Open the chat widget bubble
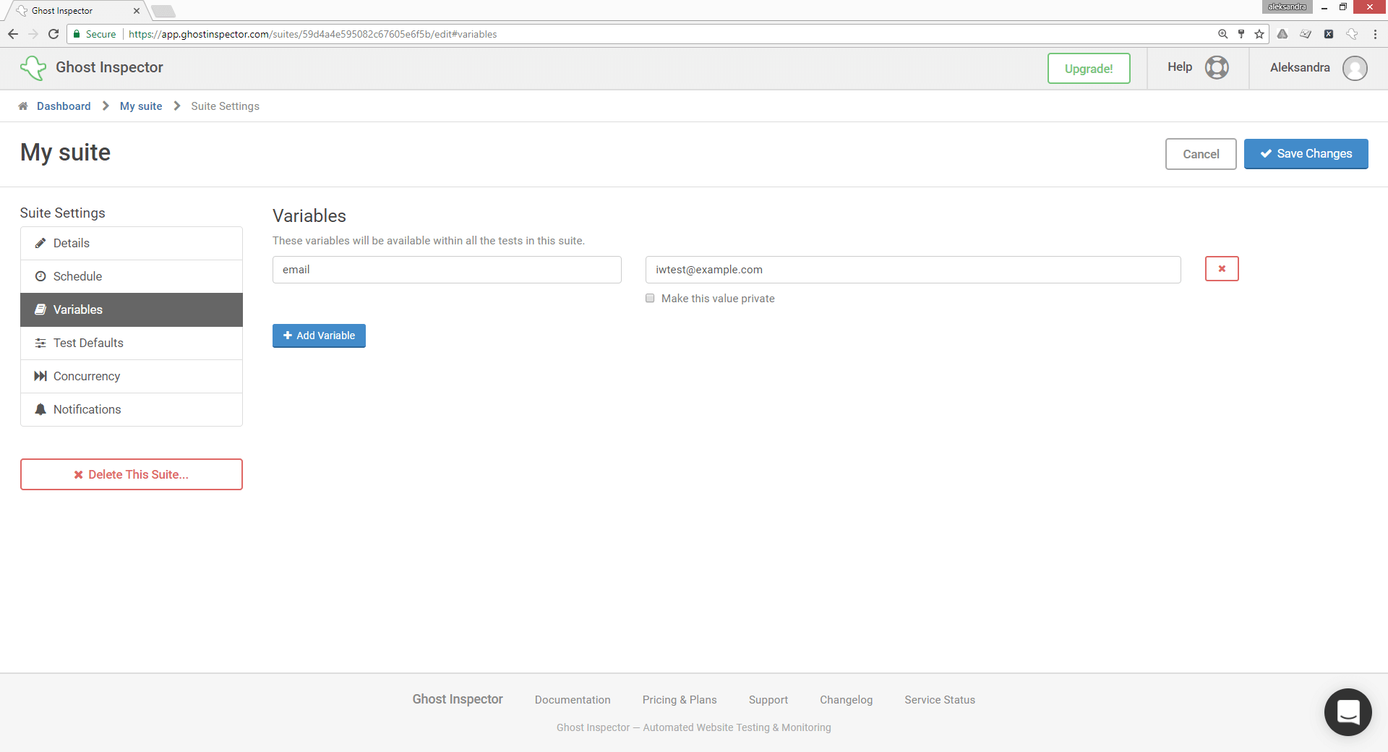This screenshot has height=752, width=1388. click(x=1348, y=712)
